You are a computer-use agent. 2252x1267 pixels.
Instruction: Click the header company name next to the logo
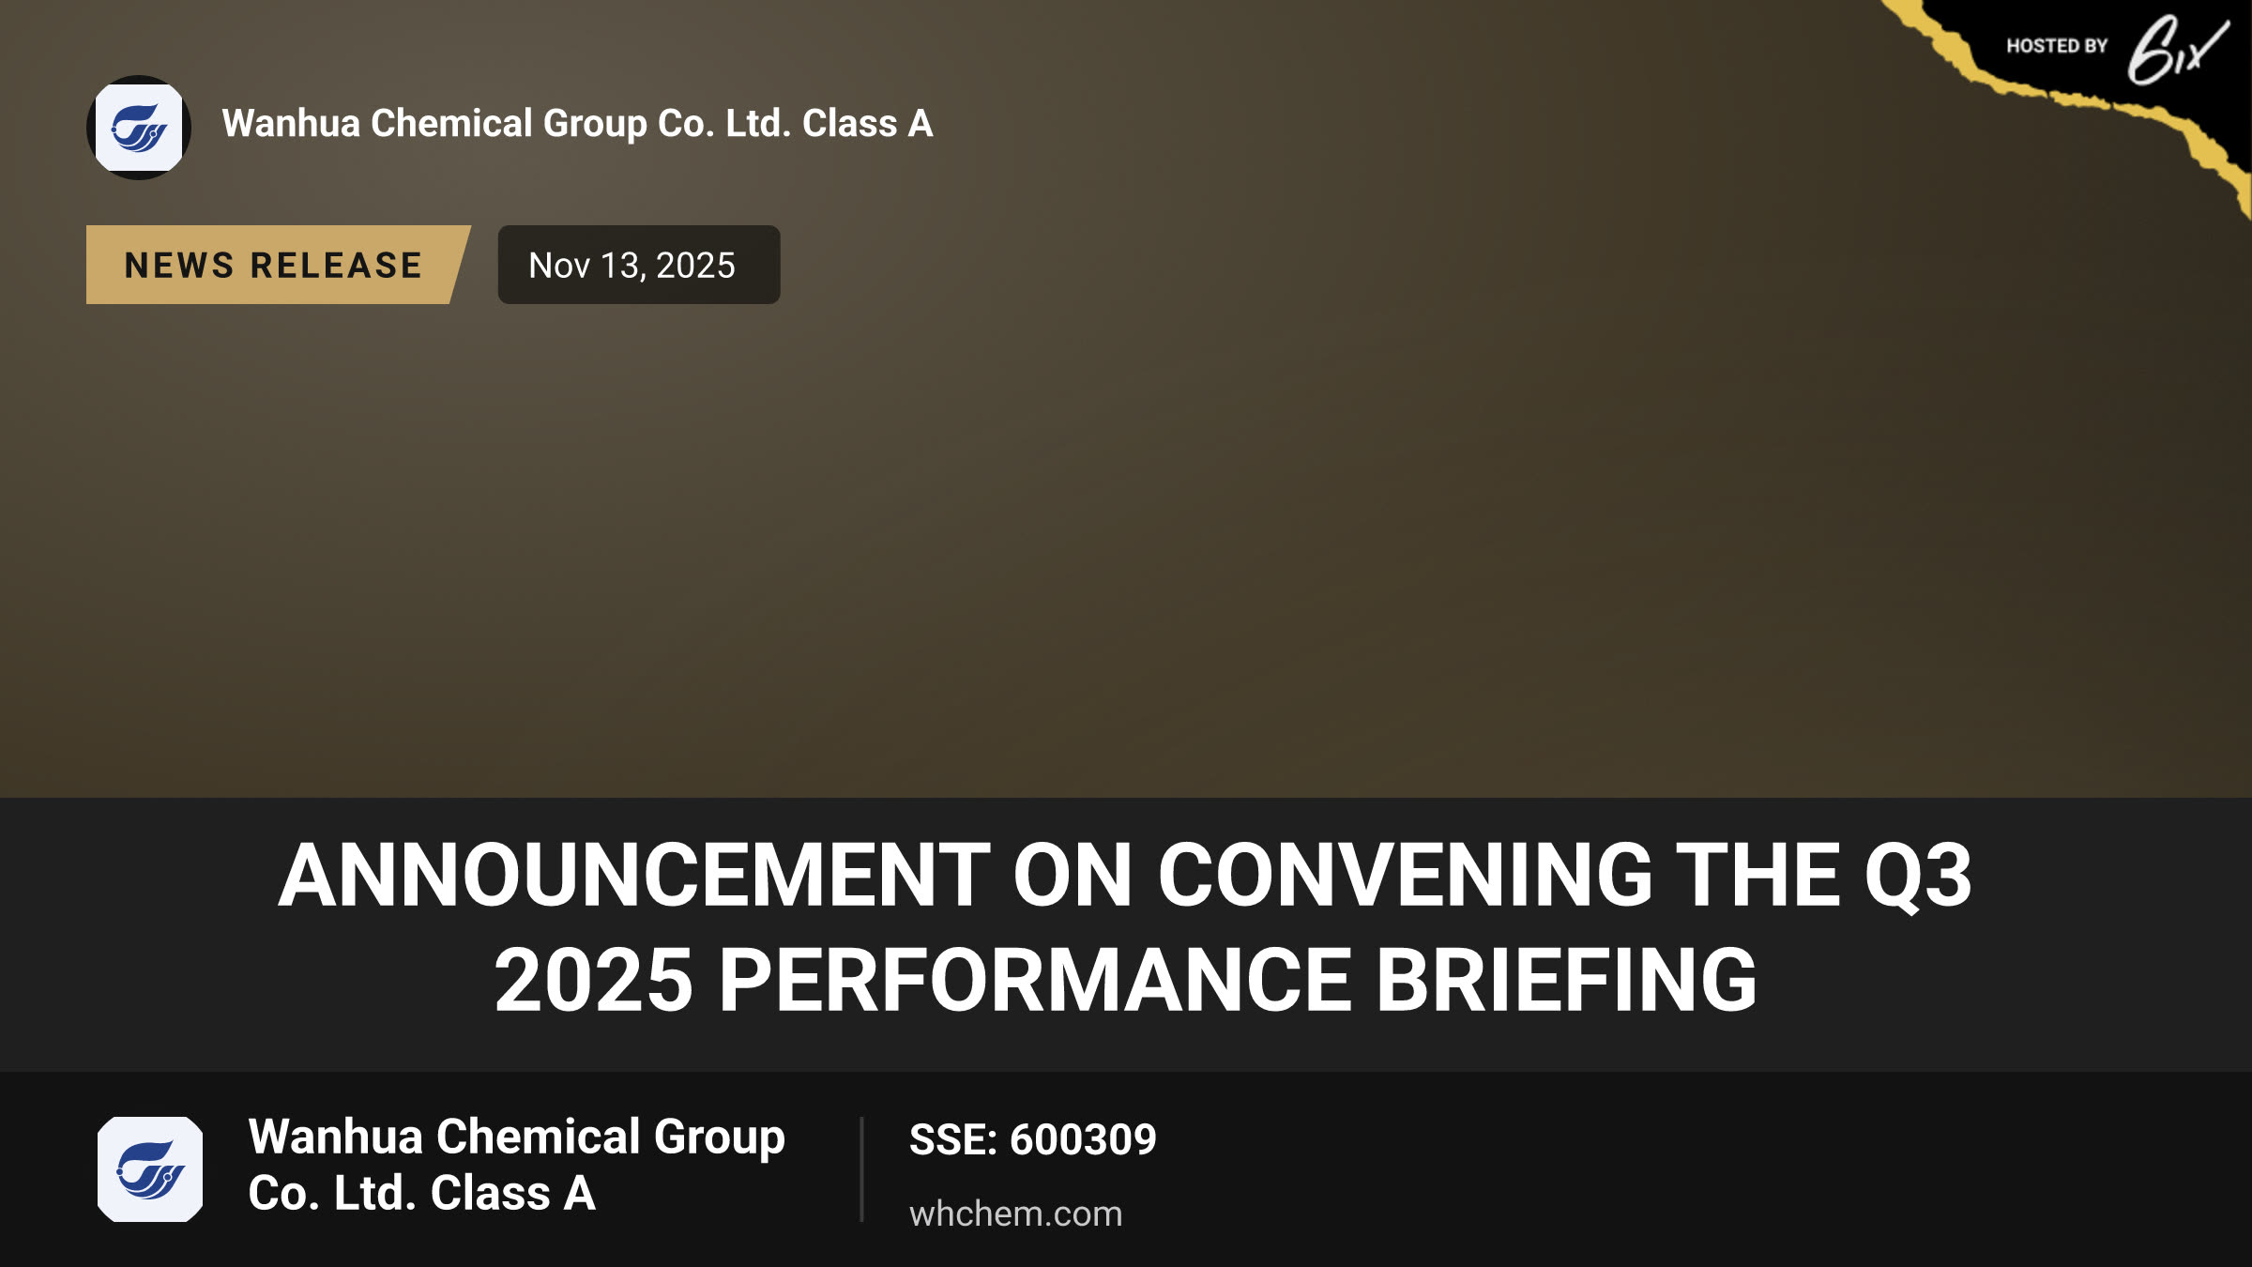pos(577,124)
